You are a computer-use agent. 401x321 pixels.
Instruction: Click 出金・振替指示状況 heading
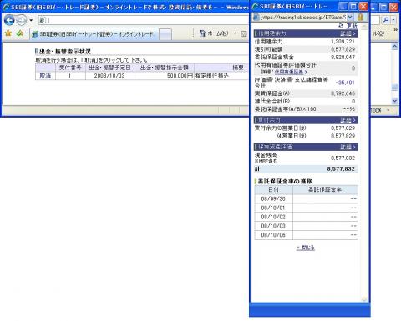(x=65, y=52)
